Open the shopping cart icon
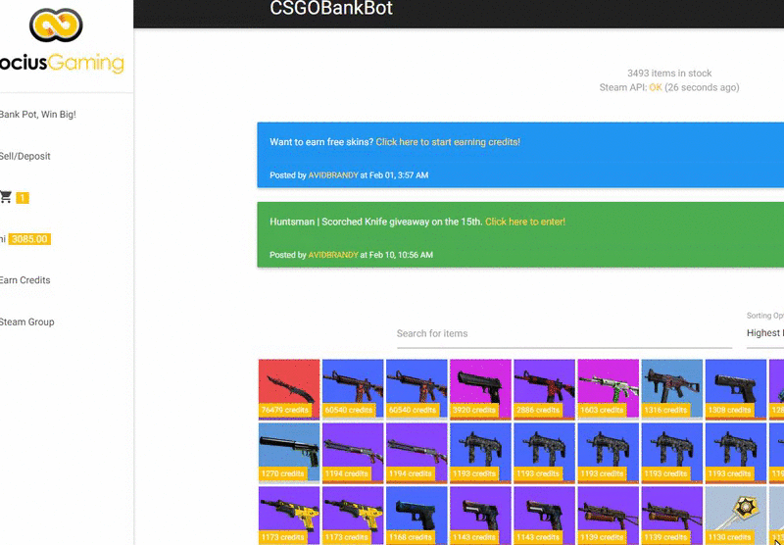784x545 pixels. click(x=6, y=197)
